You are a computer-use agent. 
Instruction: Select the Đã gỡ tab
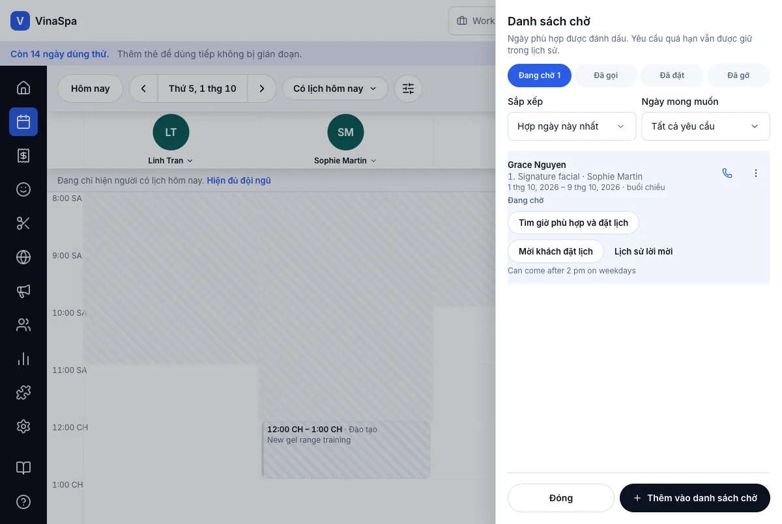click(x=738, y=76)
